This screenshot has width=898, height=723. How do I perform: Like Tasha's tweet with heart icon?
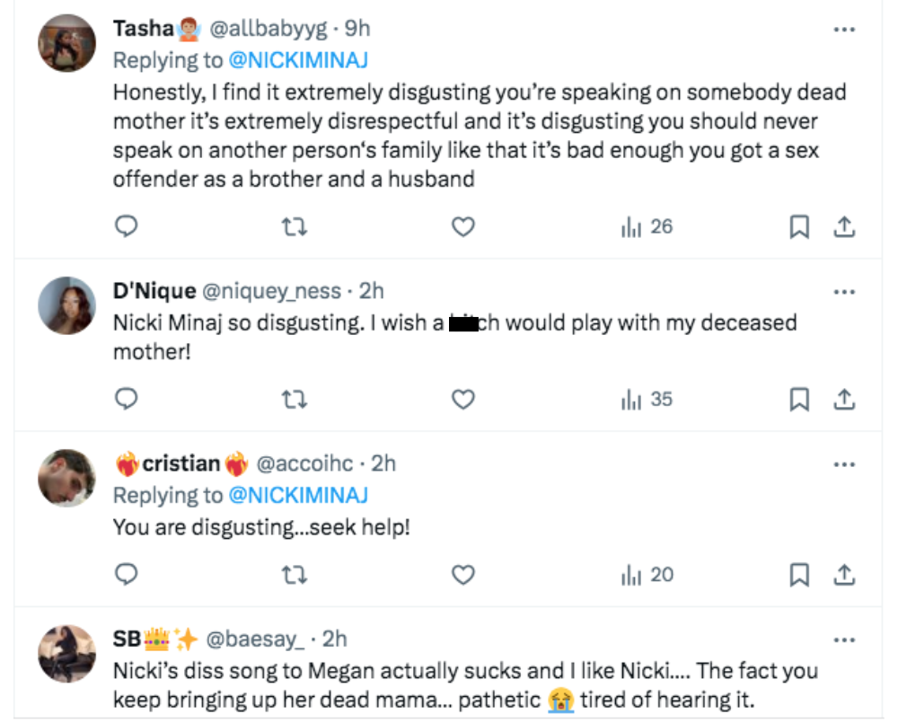(462, 227)
